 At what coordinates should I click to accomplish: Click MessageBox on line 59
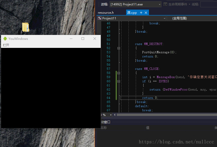pos(166,77)
